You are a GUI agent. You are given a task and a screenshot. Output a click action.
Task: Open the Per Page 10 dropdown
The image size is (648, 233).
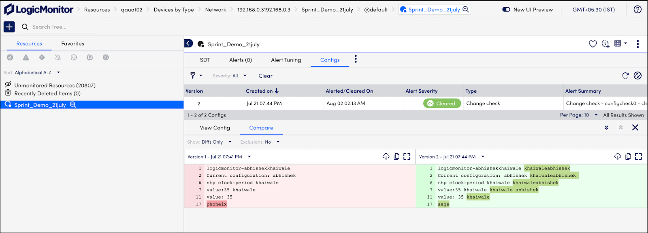coord(579,115)
